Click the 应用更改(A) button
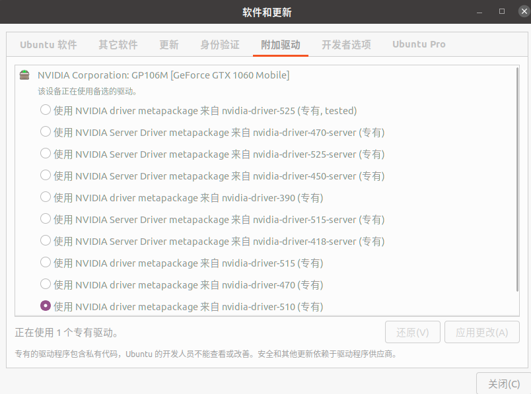The height and width of the screenshot is (394, 531). coord(482,332)
